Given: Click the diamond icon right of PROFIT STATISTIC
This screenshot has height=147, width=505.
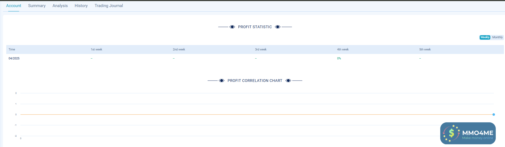Looking at the screenshot, I should [278, 27].
